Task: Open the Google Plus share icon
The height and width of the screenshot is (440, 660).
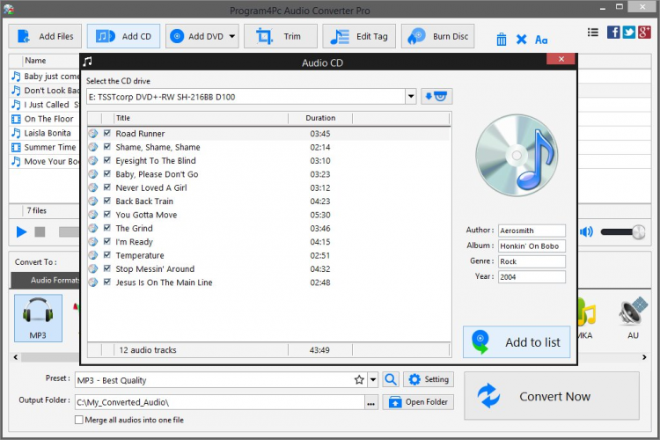Action: pyautogui.click(x=644, y=32)
